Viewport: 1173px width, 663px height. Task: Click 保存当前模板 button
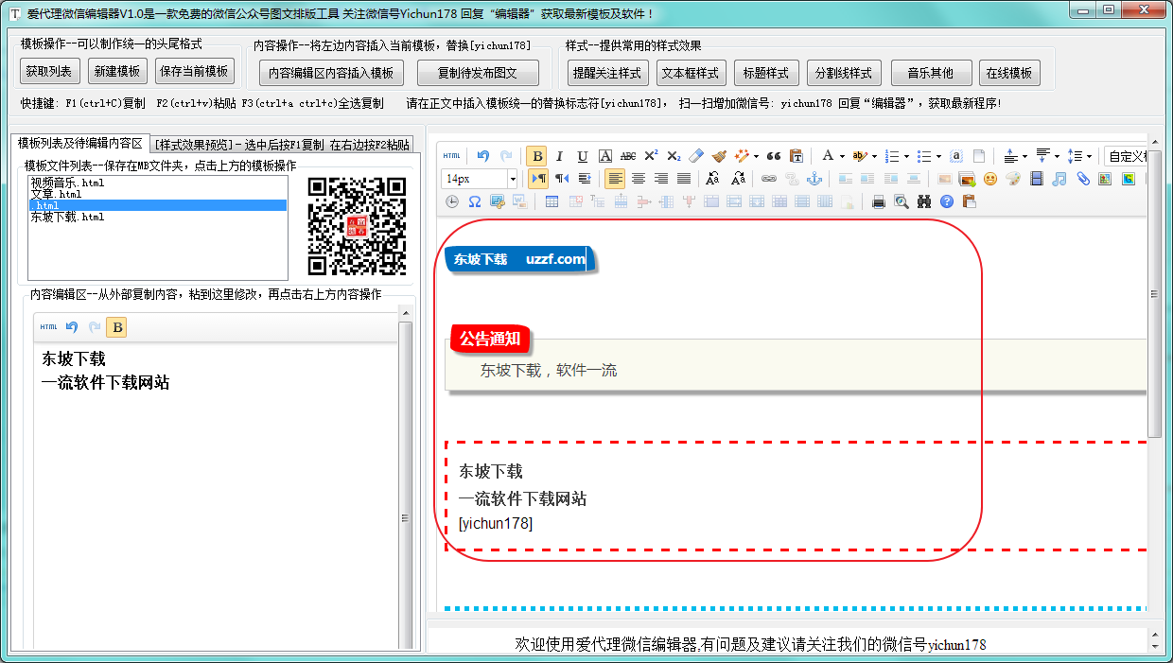click(194, 71)
